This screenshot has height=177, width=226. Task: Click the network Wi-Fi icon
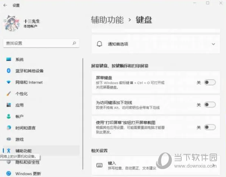pos(9,82)
